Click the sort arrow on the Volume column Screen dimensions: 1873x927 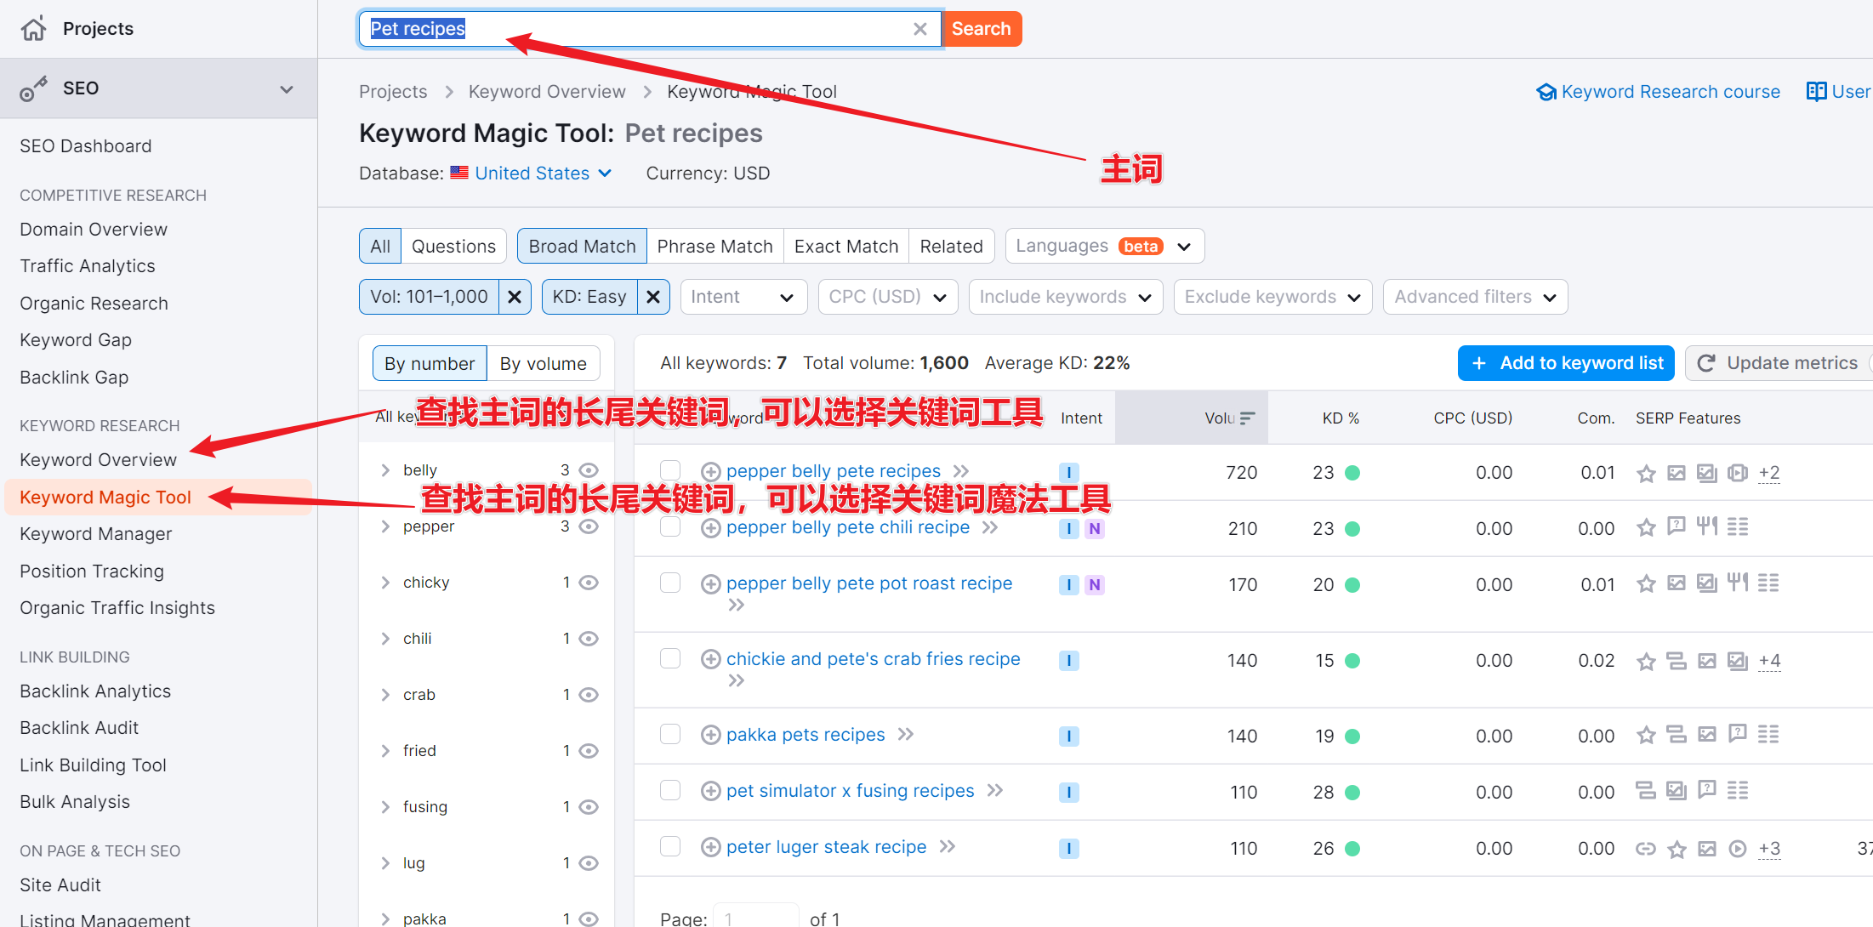tap(1247, 417)
